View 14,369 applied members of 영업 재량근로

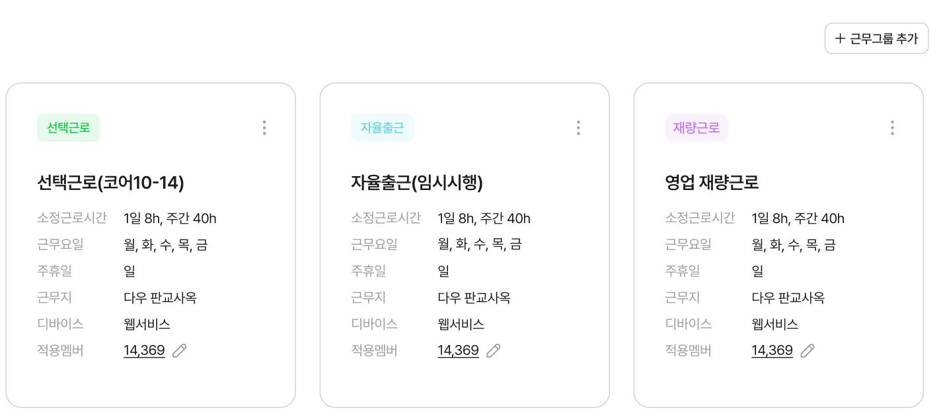[772, 351]
